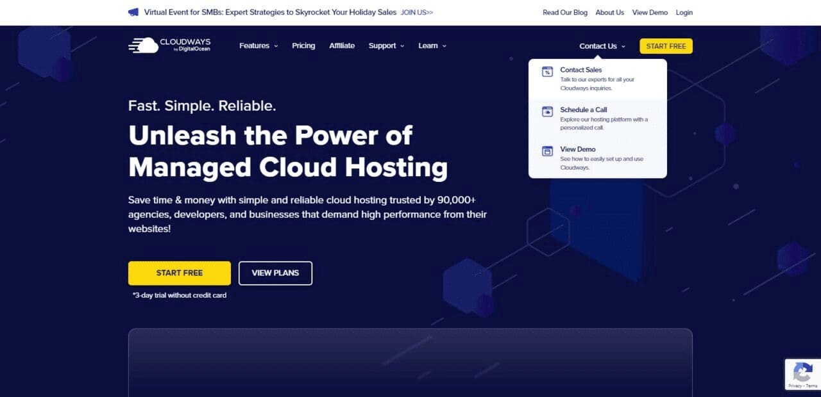Expand the Learn menu
Screen dimensions: 821x397
[432, 45]
